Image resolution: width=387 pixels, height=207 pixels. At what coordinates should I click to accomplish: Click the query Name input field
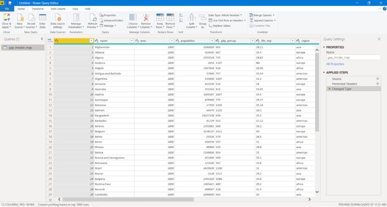[x=354, y=57]
